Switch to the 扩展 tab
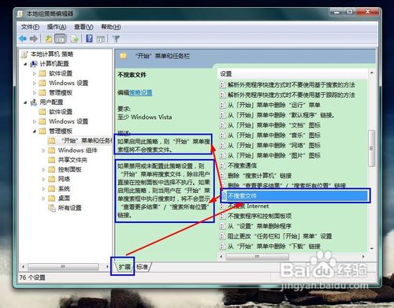Image resolution: width=394 pixels, height=308 pixels. click(125, 267)
